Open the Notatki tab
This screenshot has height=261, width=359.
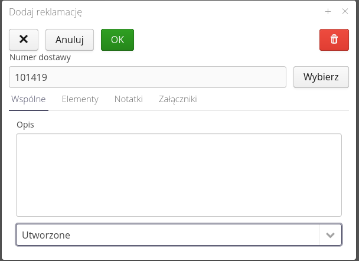click(129, 99)
